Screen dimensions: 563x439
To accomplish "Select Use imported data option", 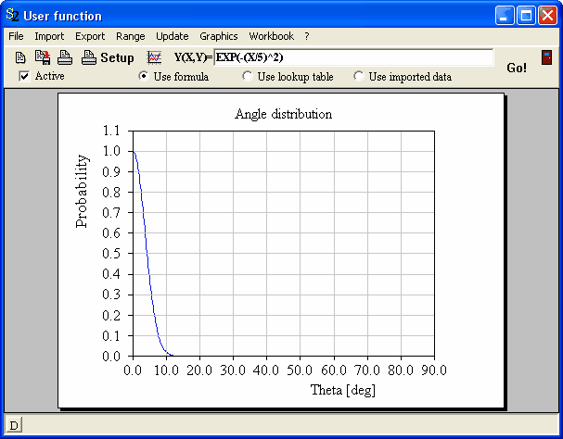I will [358, 76].
